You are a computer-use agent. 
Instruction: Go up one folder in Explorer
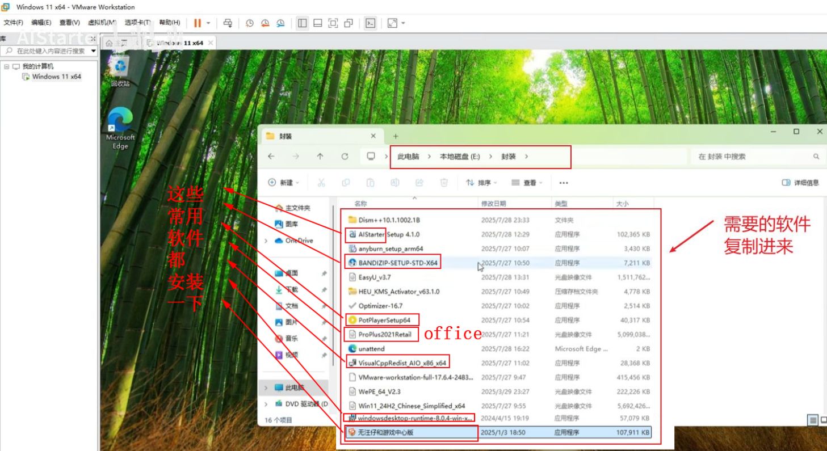click(x=320, y=157)
